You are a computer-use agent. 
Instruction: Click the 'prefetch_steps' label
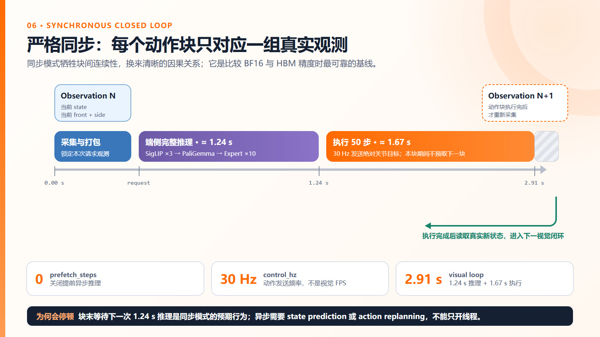(x=73, y=275)
